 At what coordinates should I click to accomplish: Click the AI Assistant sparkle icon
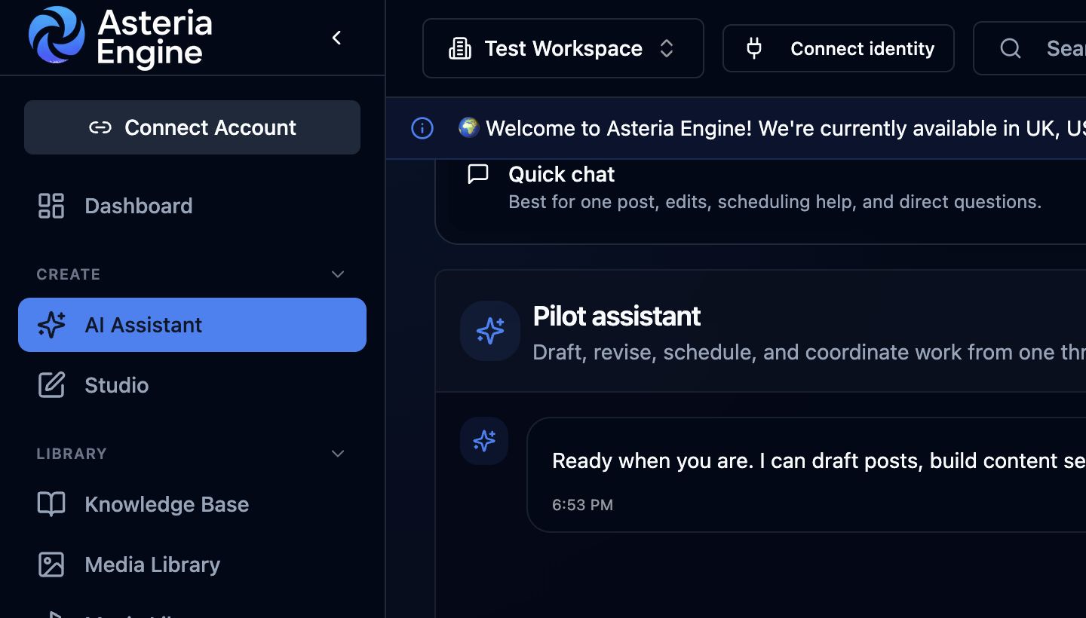(51, 325)
